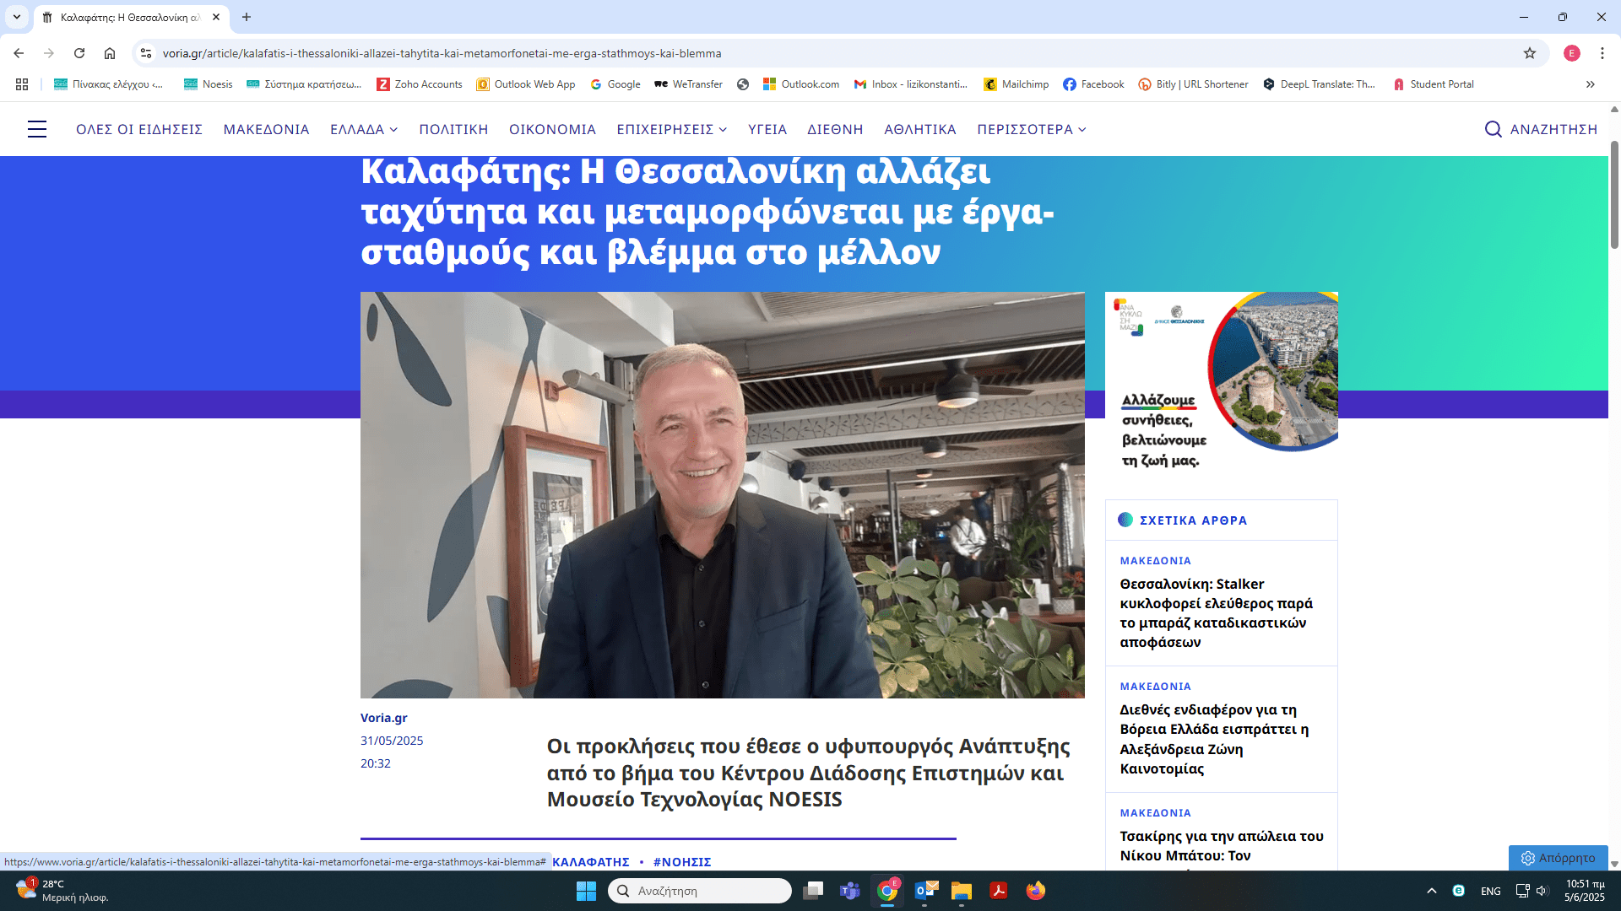This screenshot has height=911, width=1621.
Task: Expand the ΕΠΙΧΕΙΡΗΣΕΙΣ dropdown menu
Action: [671, 129]
